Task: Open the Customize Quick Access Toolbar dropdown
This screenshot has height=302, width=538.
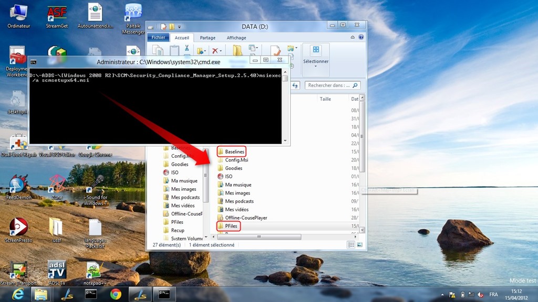Action: (179, 26)
